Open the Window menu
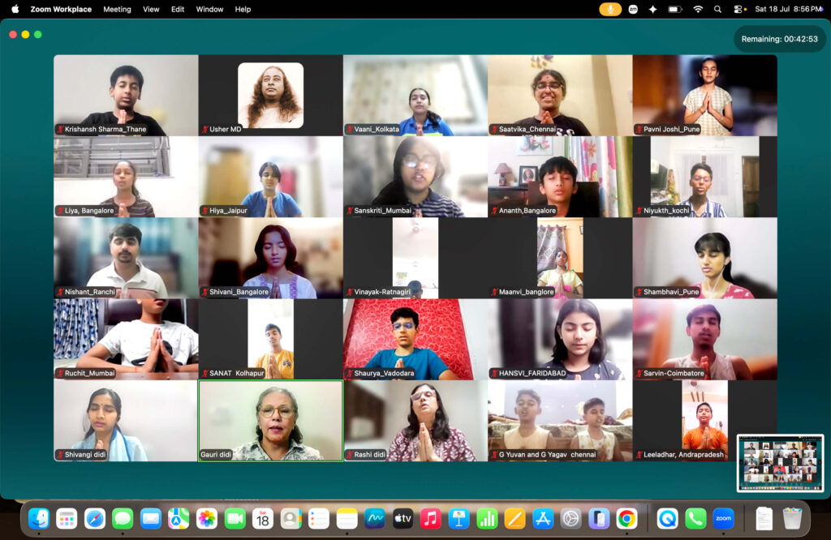The image size is (831, 540). coord(209,9)
